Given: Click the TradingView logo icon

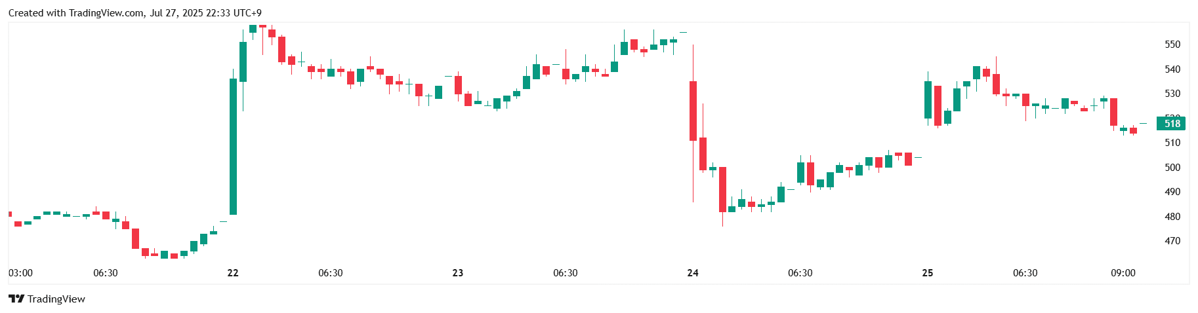Looking at the screenshot, I should pyautogui.click(x=16, y=299).
